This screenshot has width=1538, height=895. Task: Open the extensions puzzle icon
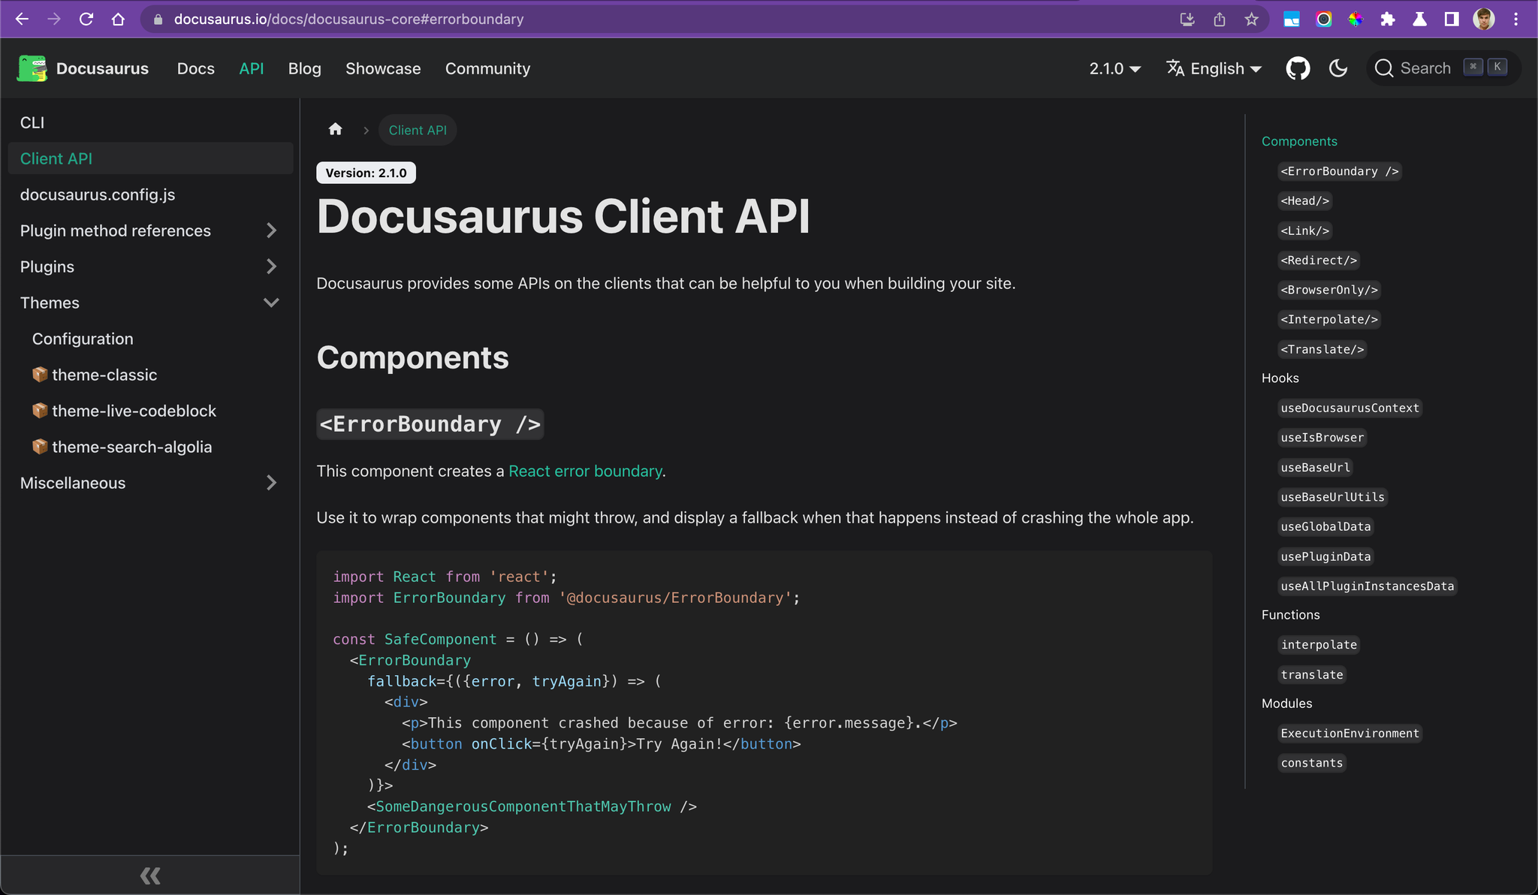pos(1388,20)
